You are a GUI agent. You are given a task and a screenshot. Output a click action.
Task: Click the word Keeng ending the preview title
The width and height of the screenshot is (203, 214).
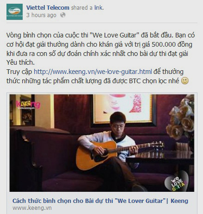coord(179,201)
